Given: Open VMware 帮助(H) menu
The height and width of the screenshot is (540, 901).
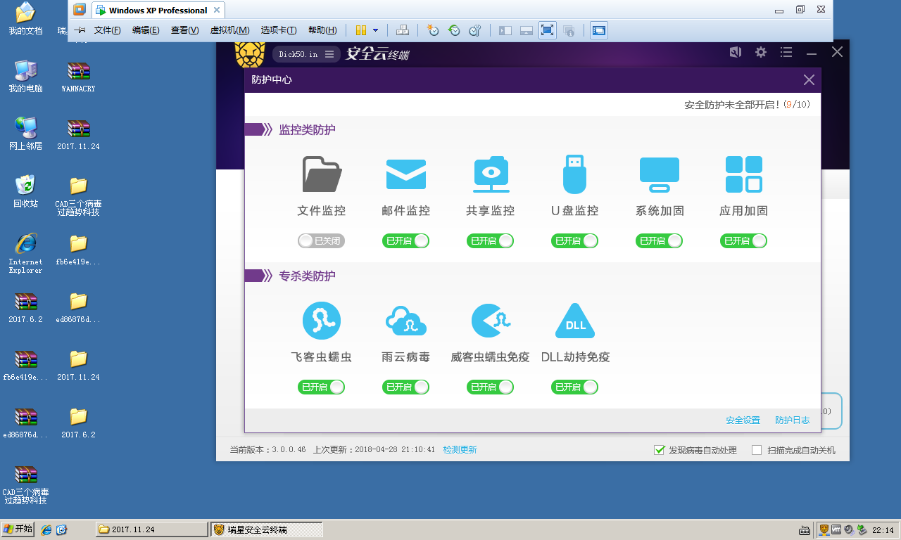Looking at the screenshot, I should 322,30.
